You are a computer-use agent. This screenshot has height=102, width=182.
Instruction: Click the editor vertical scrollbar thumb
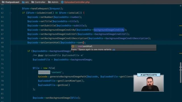click(181, 73)
